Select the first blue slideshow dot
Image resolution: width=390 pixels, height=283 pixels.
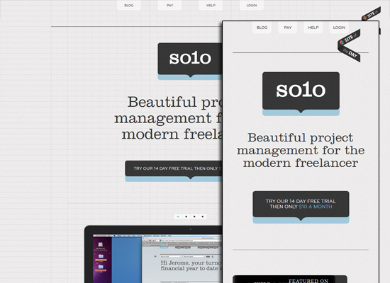coord(178,216)
